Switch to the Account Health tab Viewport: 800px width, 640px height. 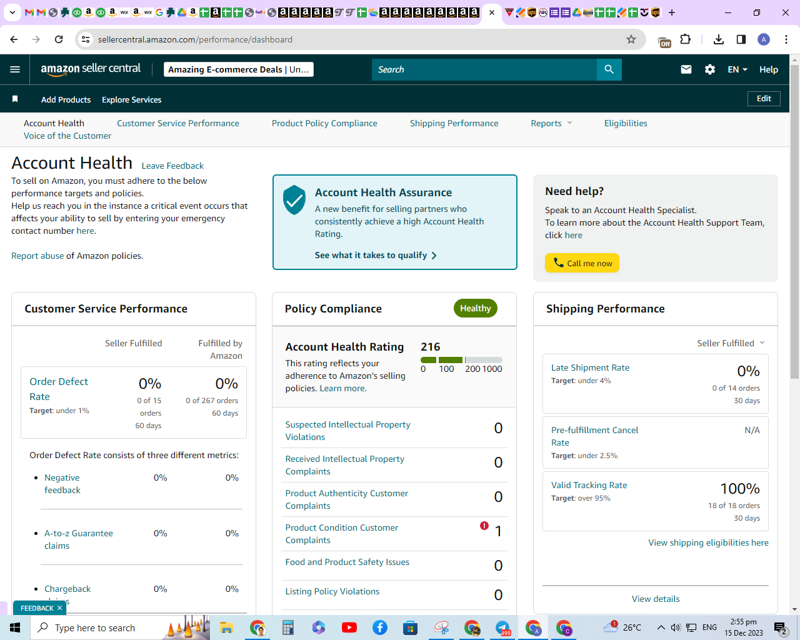(x=54, y=123)
